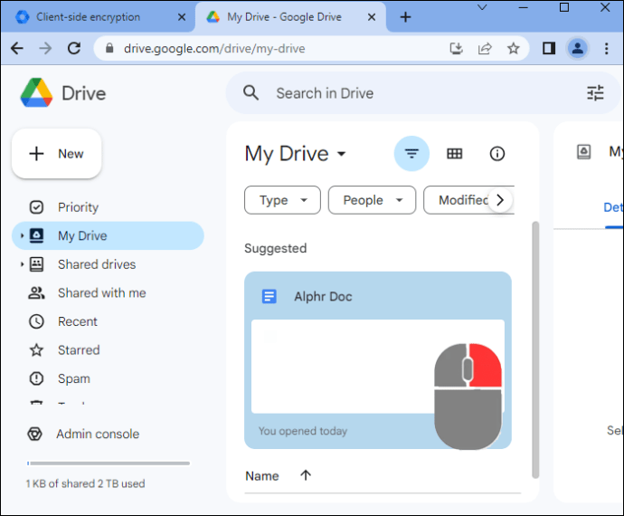Open the Details tab in side panel
The image size is (624, 516).
click(613, 207)
